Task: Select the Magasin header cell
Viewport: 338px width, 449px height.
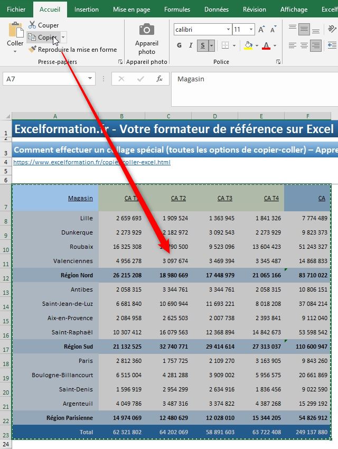Action: (55, 198)
